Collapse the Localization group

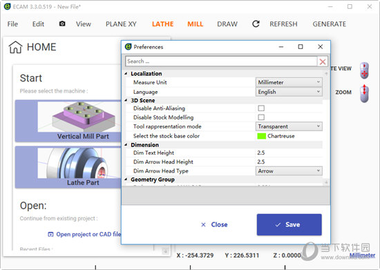tap(126, 74)
